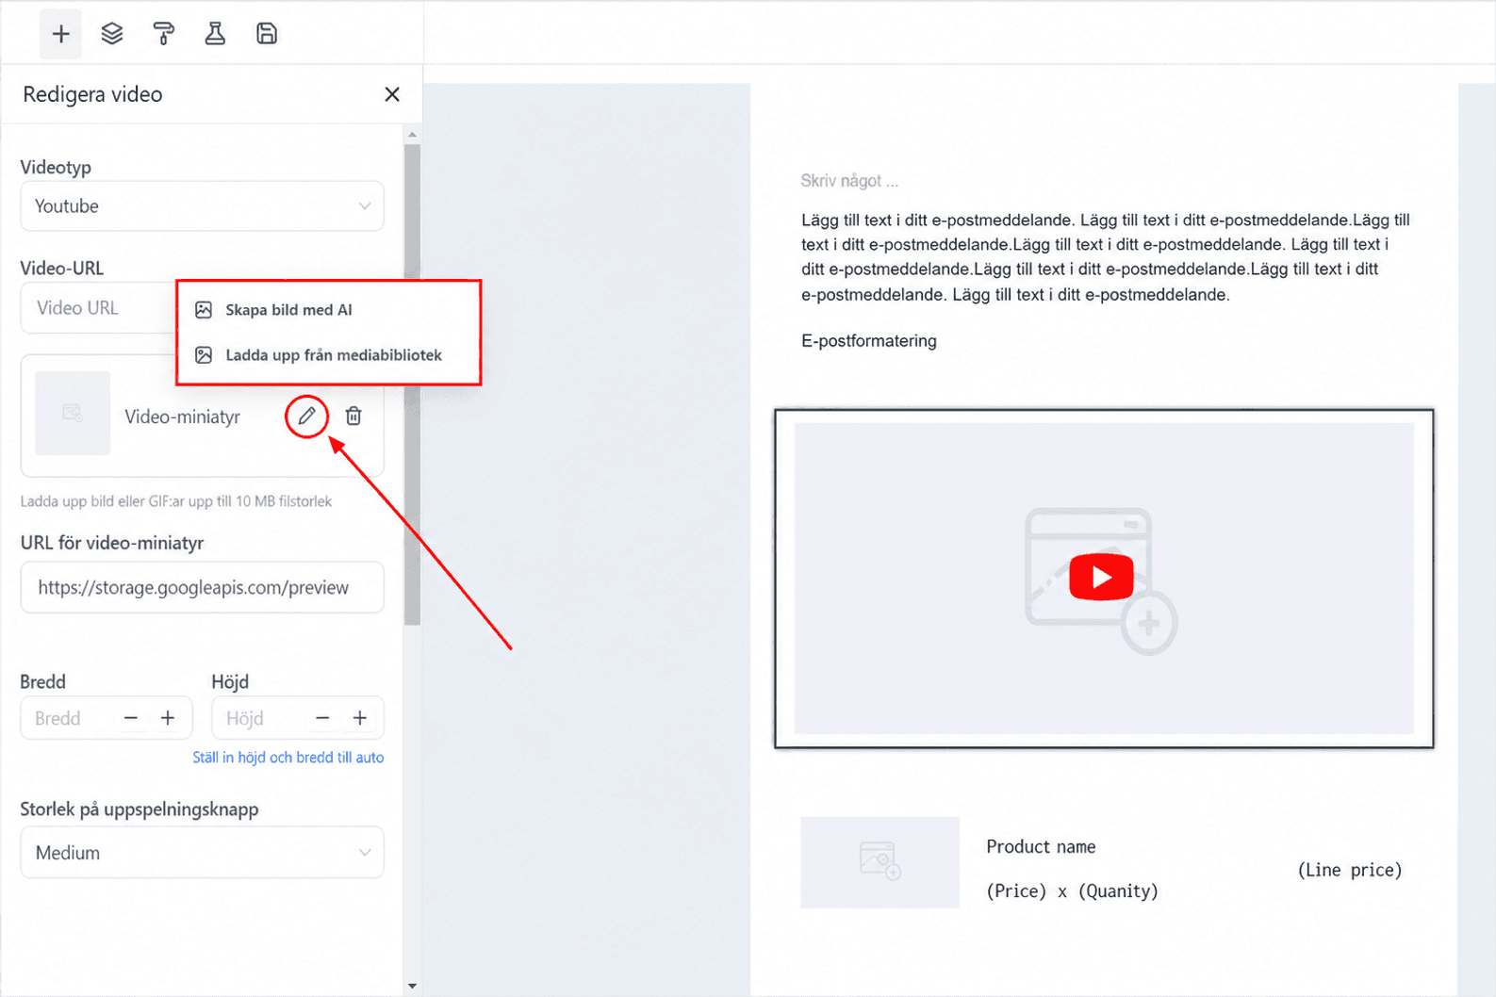Viewport: 1496px width, 997px height.
Task: Click the YouTube play button in preview
Action: point(1101,577)
